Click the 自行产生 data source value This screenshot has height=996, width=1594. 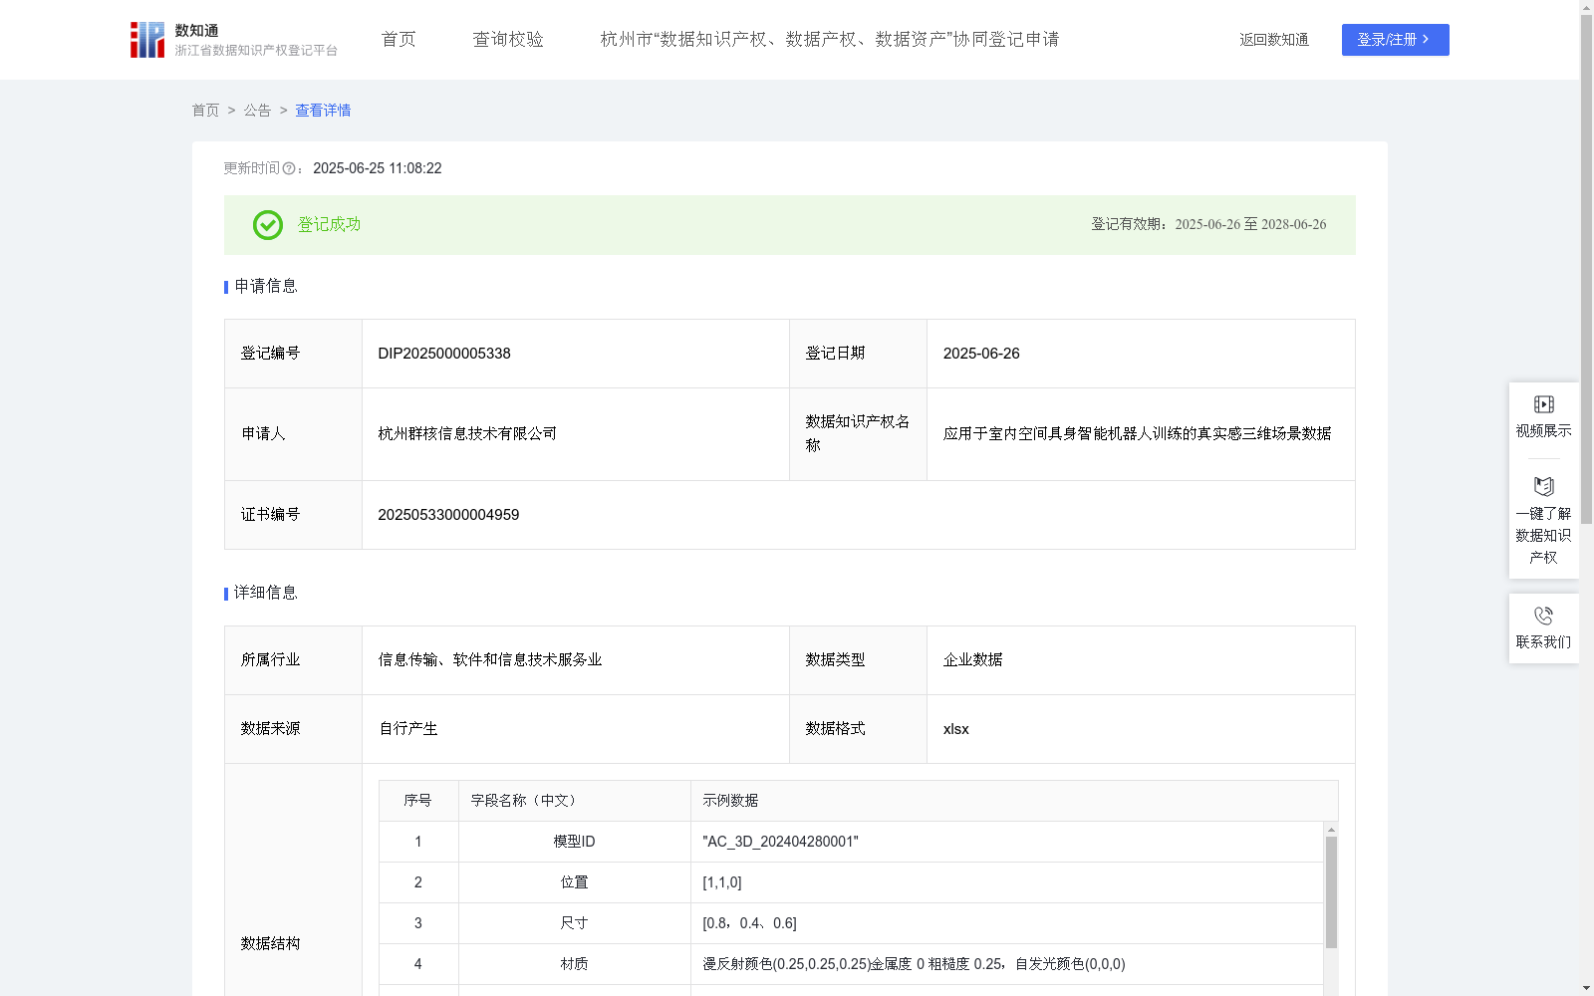(x=407, y=729)
